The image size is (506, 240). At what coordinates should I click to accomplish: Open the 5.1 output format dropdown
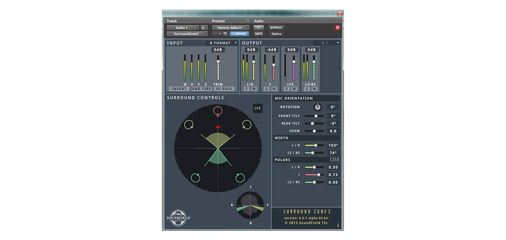[x=327, y=43]
